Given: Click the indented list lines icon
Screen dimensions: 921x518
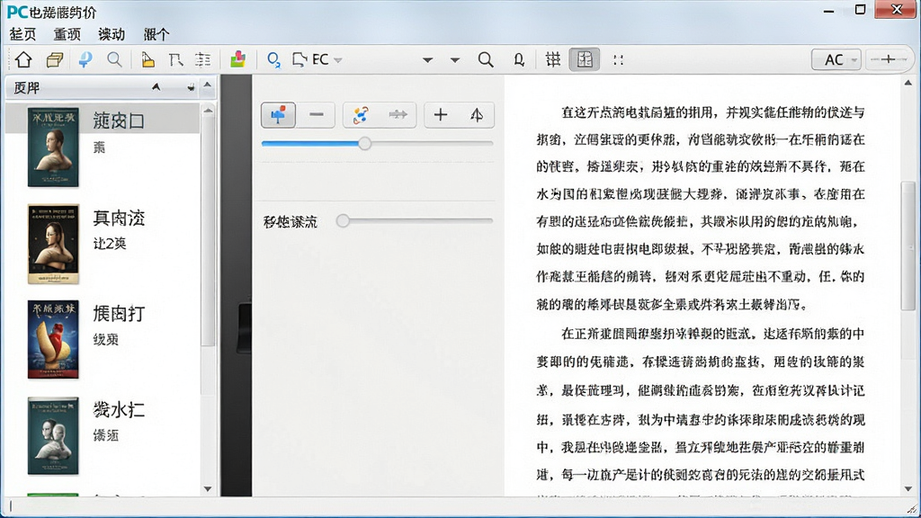Looking at the screenshot, I should click(202, 59).
